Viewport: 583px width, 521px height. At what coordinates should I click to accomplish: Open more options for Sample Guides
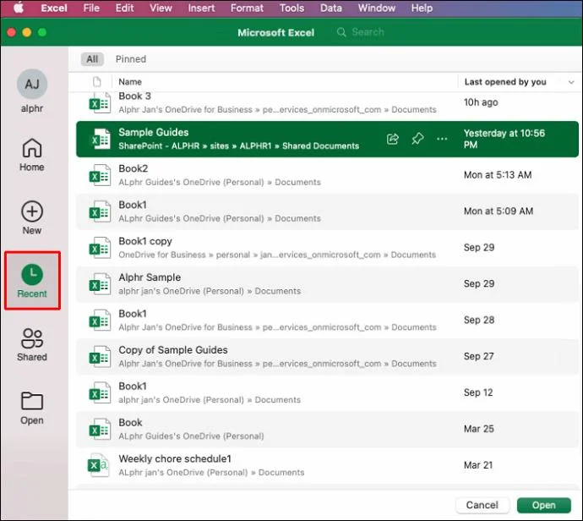click(x=442, y=139)
